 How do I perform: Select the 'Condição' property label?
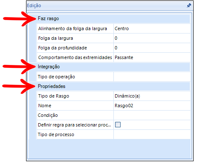pyautogui.click(x=48, y=115)
